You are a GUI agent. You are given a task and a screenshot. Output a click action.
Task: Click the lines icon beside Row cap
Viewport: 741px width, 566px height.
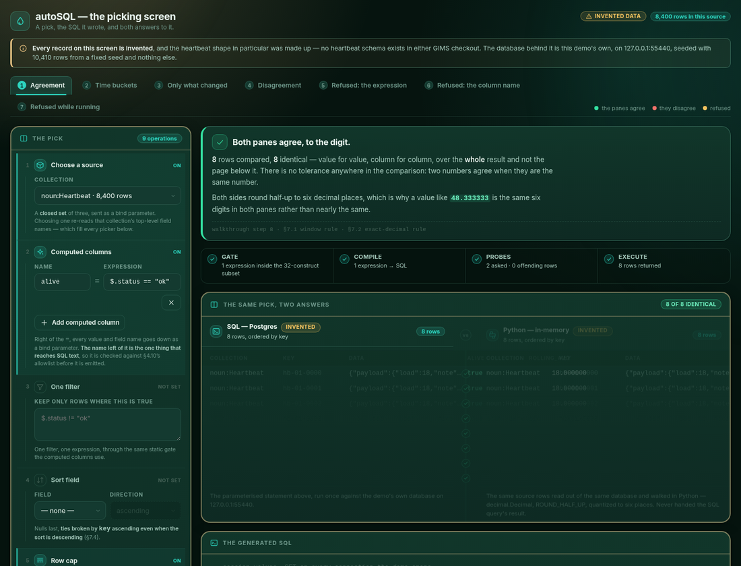click(x=40, y=561)
